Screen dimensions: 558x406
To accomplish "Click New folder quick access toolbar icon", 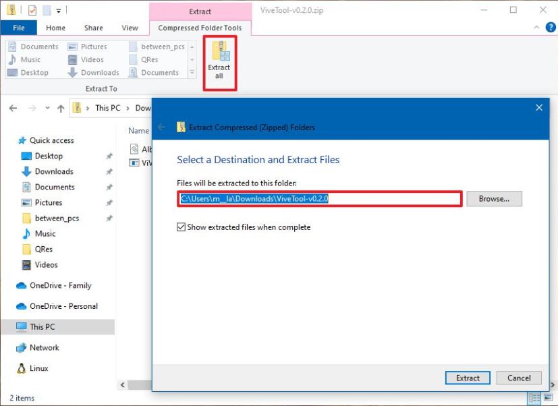I will click(x=47, y=10).
